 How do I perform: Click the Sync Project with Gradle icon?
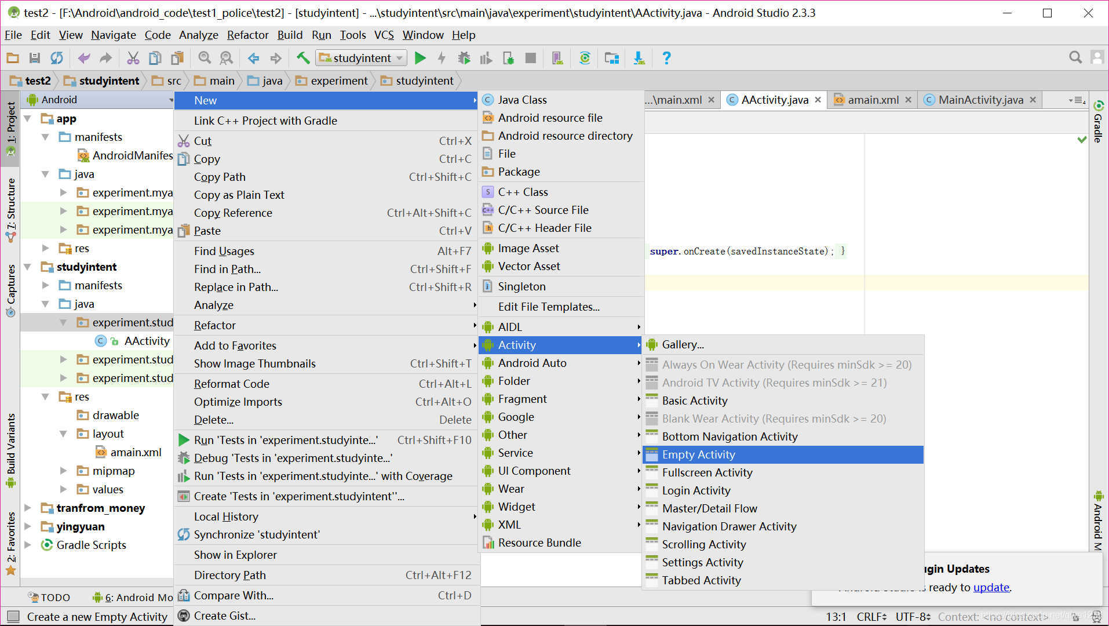[x=585, y=58]
